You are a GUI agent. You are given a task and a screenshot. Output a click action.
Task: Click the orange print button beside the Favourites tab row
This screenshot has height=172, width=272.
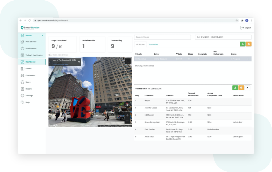[249, 44]
